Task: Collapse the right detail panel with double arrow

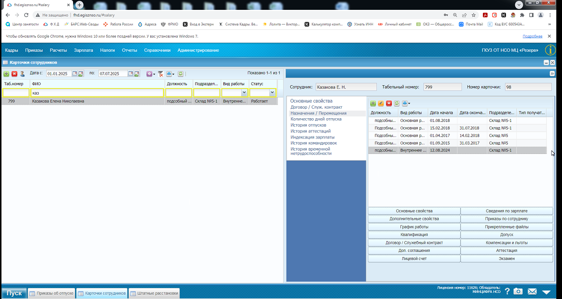Action: click(552, 73)
